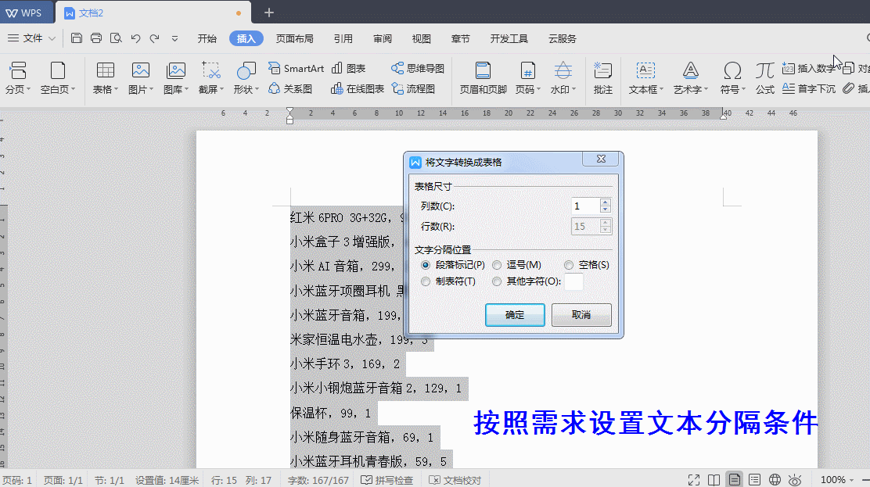Decrease column count (列数) stepper down

[x=606, y=209]
